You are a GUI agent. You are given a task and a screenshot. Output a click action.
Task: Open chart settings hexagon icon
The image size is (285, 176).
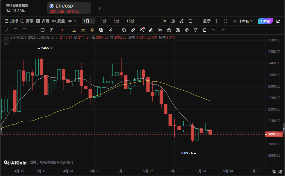216,21
